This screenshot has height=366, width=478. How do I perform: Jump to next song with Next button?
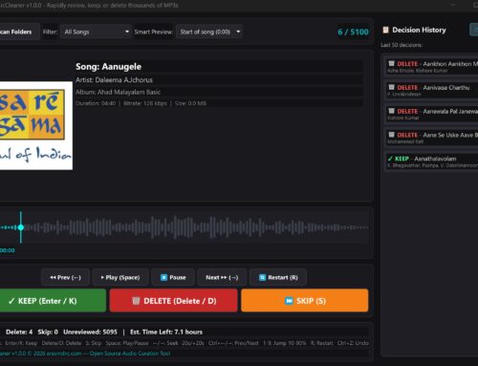222,277
